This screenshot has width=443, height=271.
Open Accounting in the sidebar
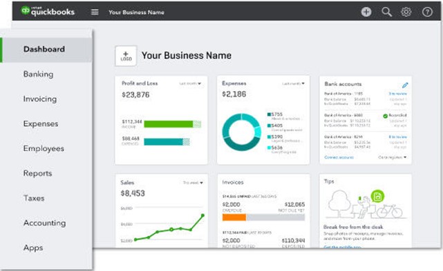click(45, 223)
